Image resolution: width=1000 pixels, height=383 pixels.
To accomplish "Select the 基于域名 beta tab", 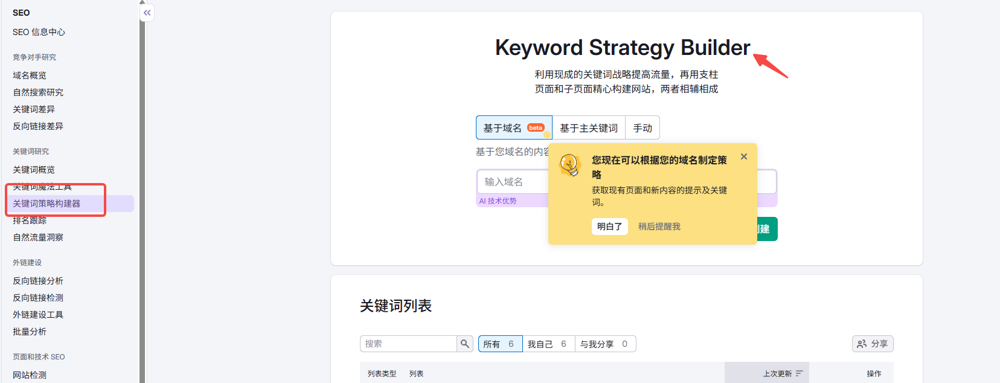I will pos(514,127).
